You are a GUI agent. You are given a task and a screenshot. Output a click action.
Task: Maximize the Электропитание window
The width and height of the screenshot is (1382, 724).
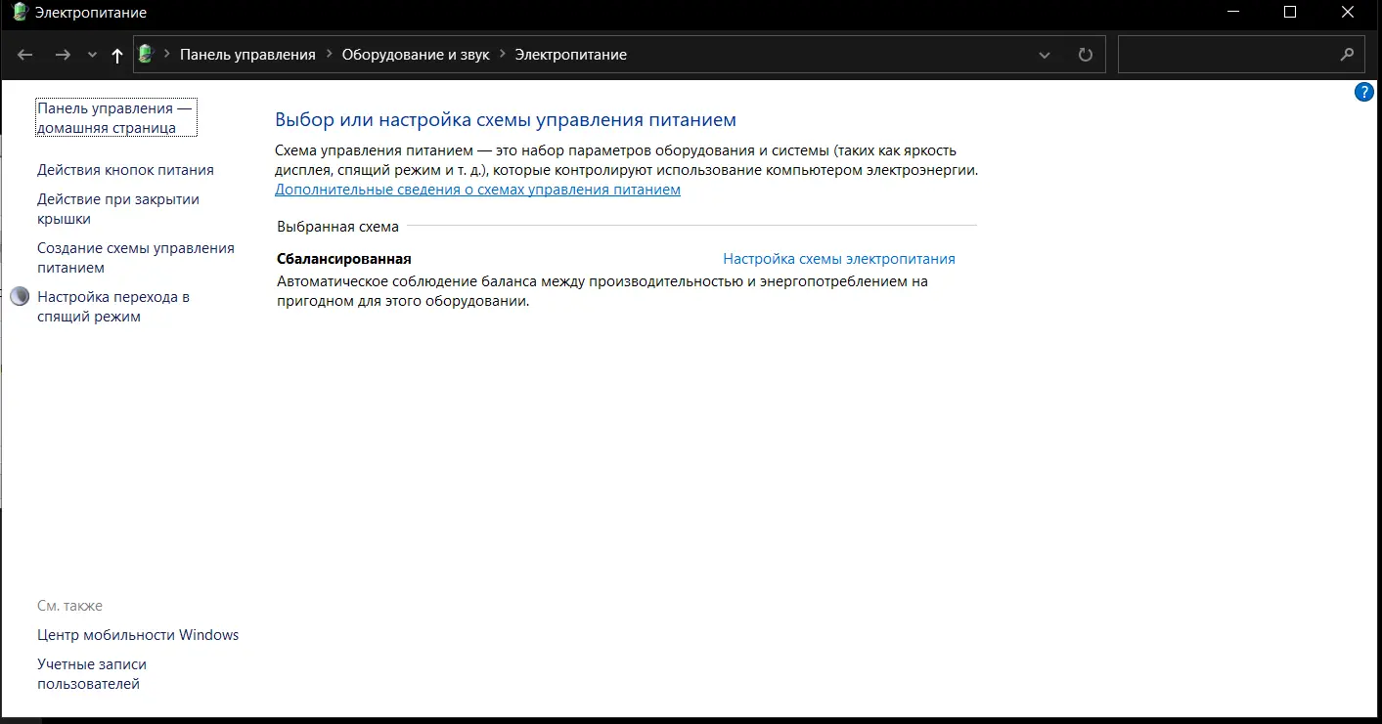click(1289, 12)
